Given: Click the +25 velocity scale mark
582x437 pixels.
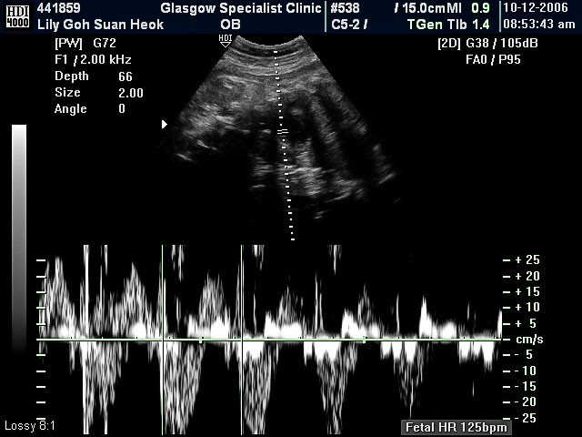Looking at the screenshot, I should click(x=527, y=259).
